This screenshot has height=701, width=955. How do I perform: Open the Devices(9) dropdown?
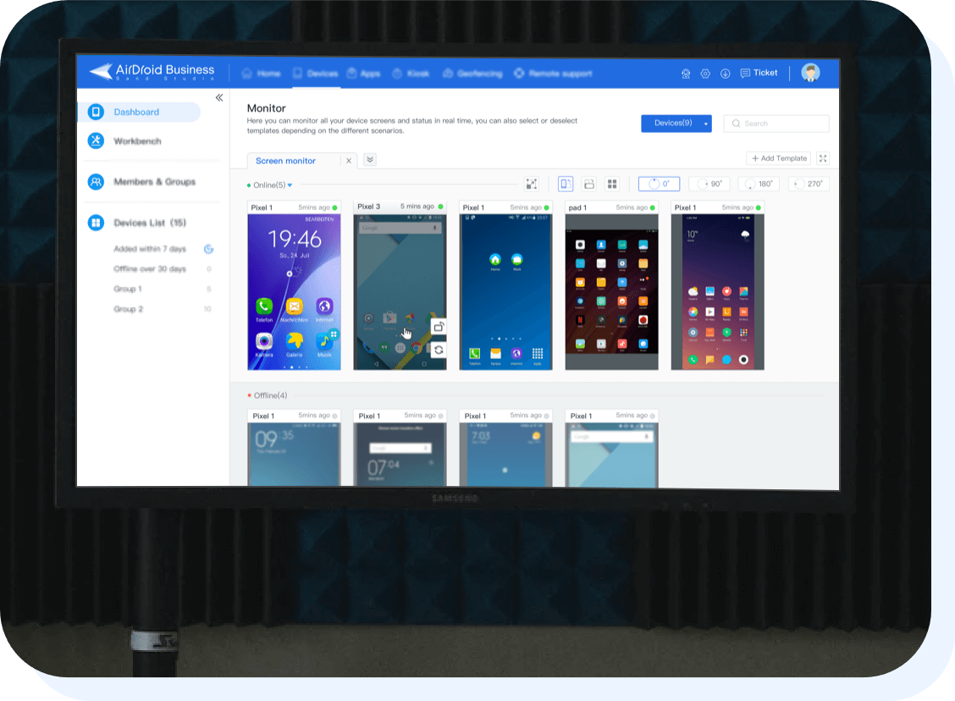click(676, 124)
